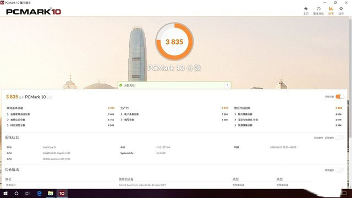Click the PCMark 10 app icon in the title bar
This screenshot has width=352, height=198.
click(2, 2)
